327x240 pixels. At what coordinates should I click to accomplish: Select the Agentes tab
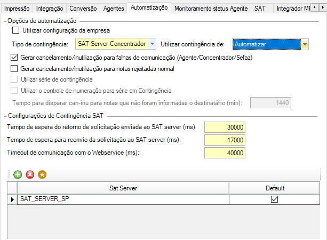pos(113,9)
